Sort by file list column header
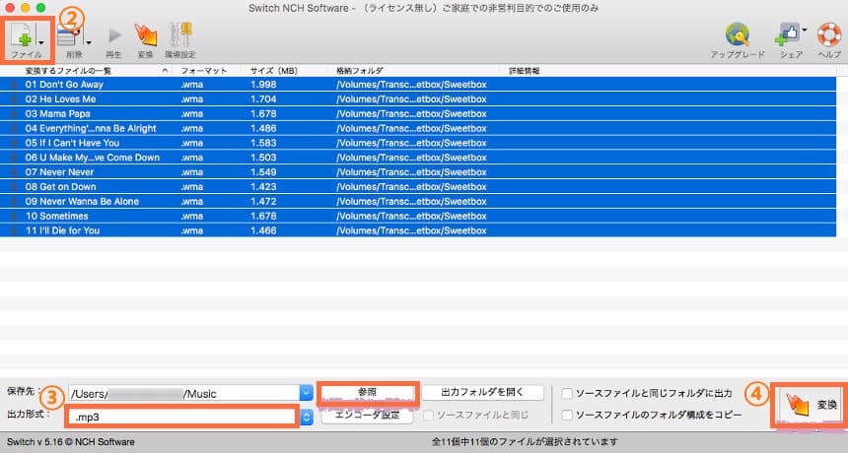 (x=87, y=71)
